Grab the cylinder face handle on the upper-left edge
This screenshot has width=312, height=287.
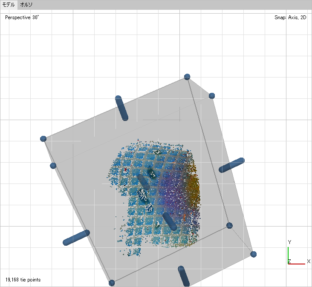pyautogui.click(x=121, y=108)
